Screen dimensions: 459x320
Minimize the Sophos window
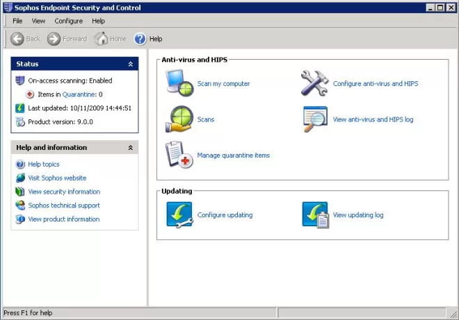click(x=430, y=8)
